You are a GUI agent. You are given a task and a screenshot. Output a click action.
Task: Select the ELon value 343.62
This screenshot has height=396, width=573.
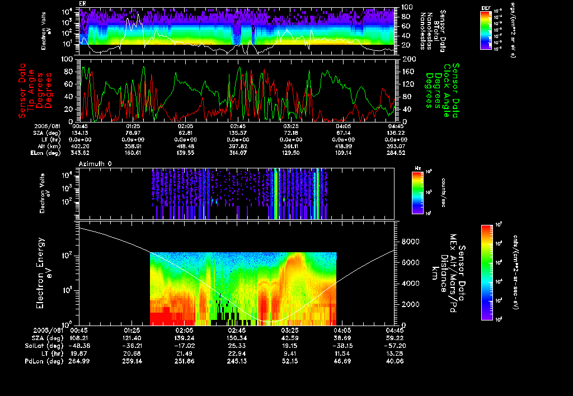point(79,153)
